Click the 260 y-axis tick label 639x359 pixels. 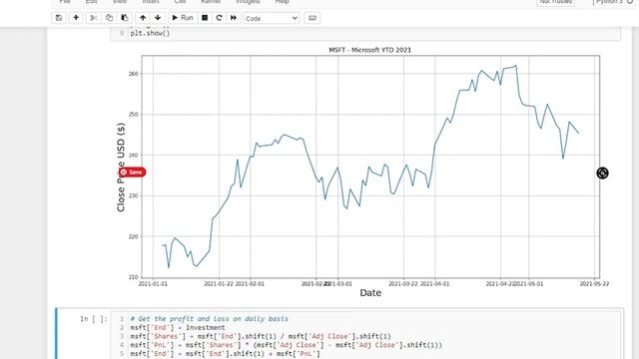pyautogui.click(x=133, y=74)
